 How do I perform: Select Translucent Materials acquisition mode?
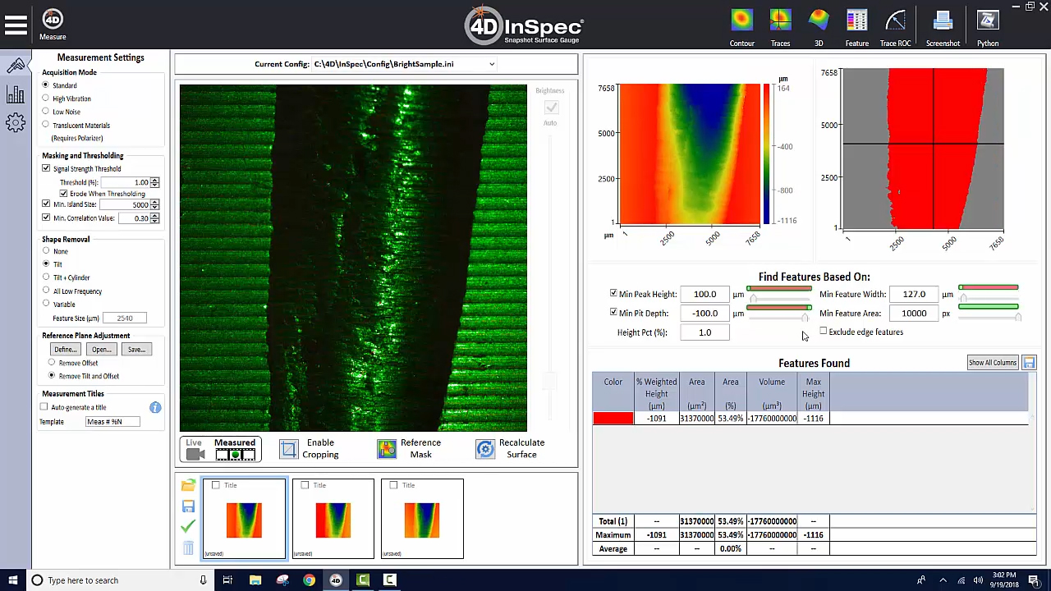point(46,125)
